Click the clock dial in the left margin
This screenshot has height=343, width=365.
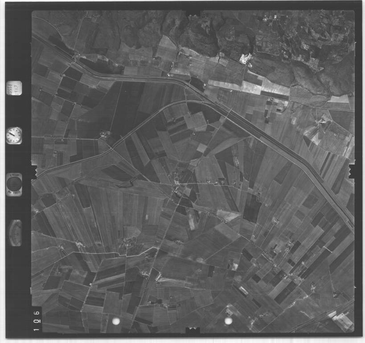click(14, 135)
